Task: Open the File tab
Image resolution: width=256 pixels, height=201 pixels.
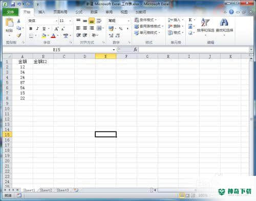Action: [x=10, y=12]
